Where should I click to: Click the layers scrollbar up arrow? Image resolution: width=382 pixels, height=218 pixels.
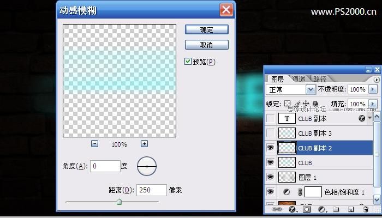coord(377,117)
